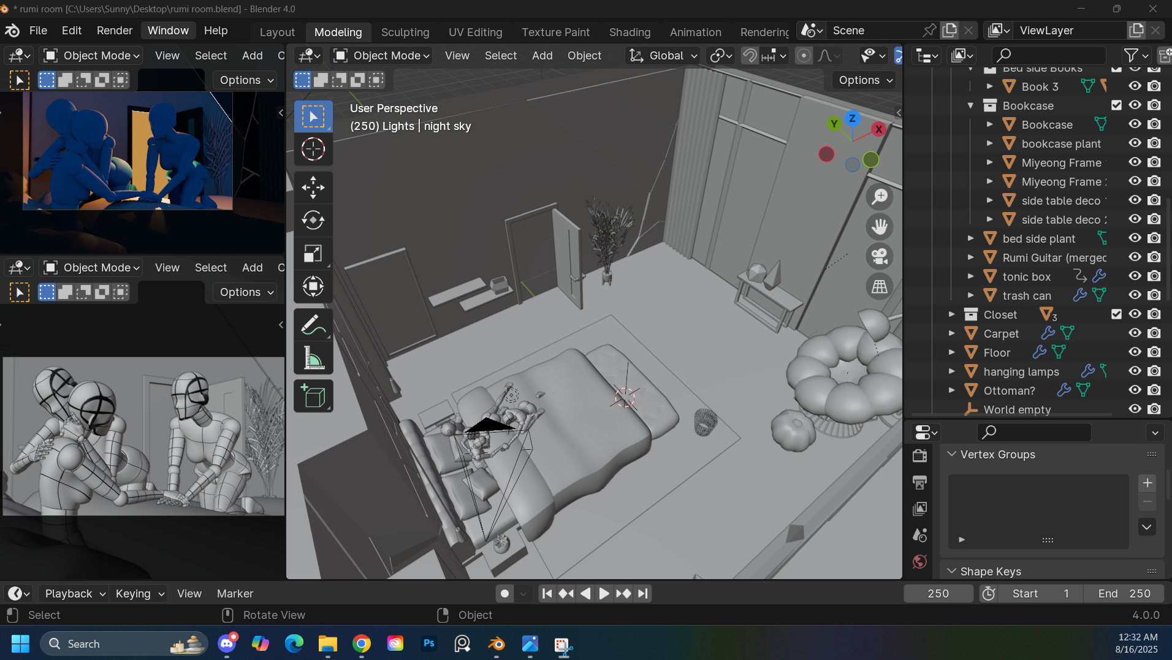Viewport: 1172px width, 660px height.
Task: Activate the Move tool
Action: pyautogui.click(x=313, y=188)
